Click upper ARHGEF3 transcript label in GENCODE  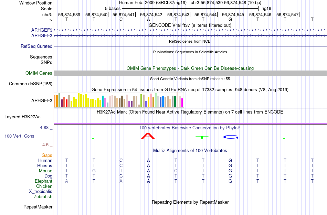[42, 30]
